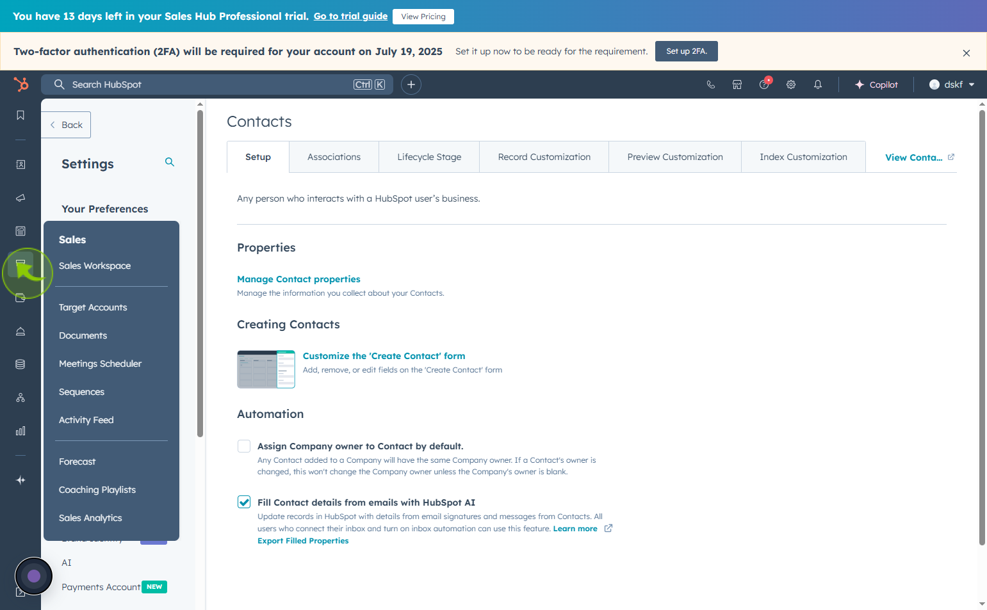987x610 pixels.
Task: Open Payments Account settings item
Action: pos(101,587)
